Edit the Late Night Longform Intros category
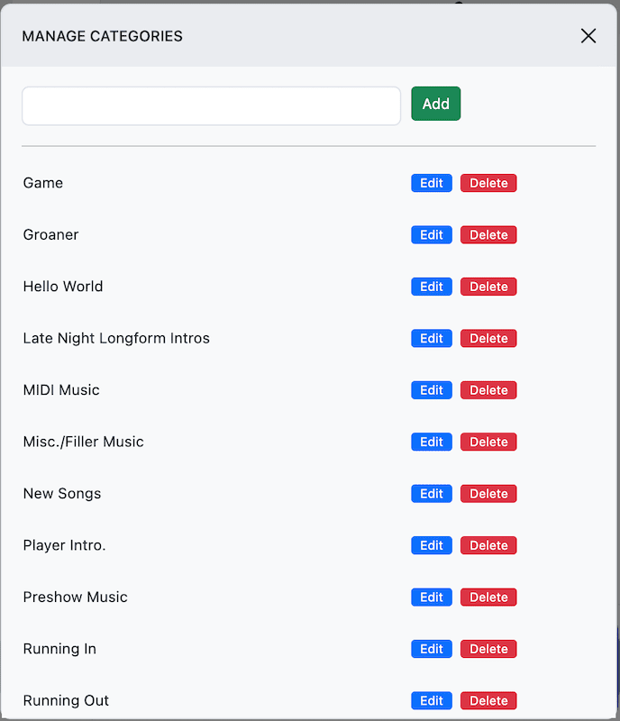The width and height of the screenshot is (620, 721). pyautogui.click(x=431, y=338)
